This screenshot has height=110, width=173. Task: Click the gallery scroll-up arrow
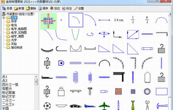(x=170, y=14)
